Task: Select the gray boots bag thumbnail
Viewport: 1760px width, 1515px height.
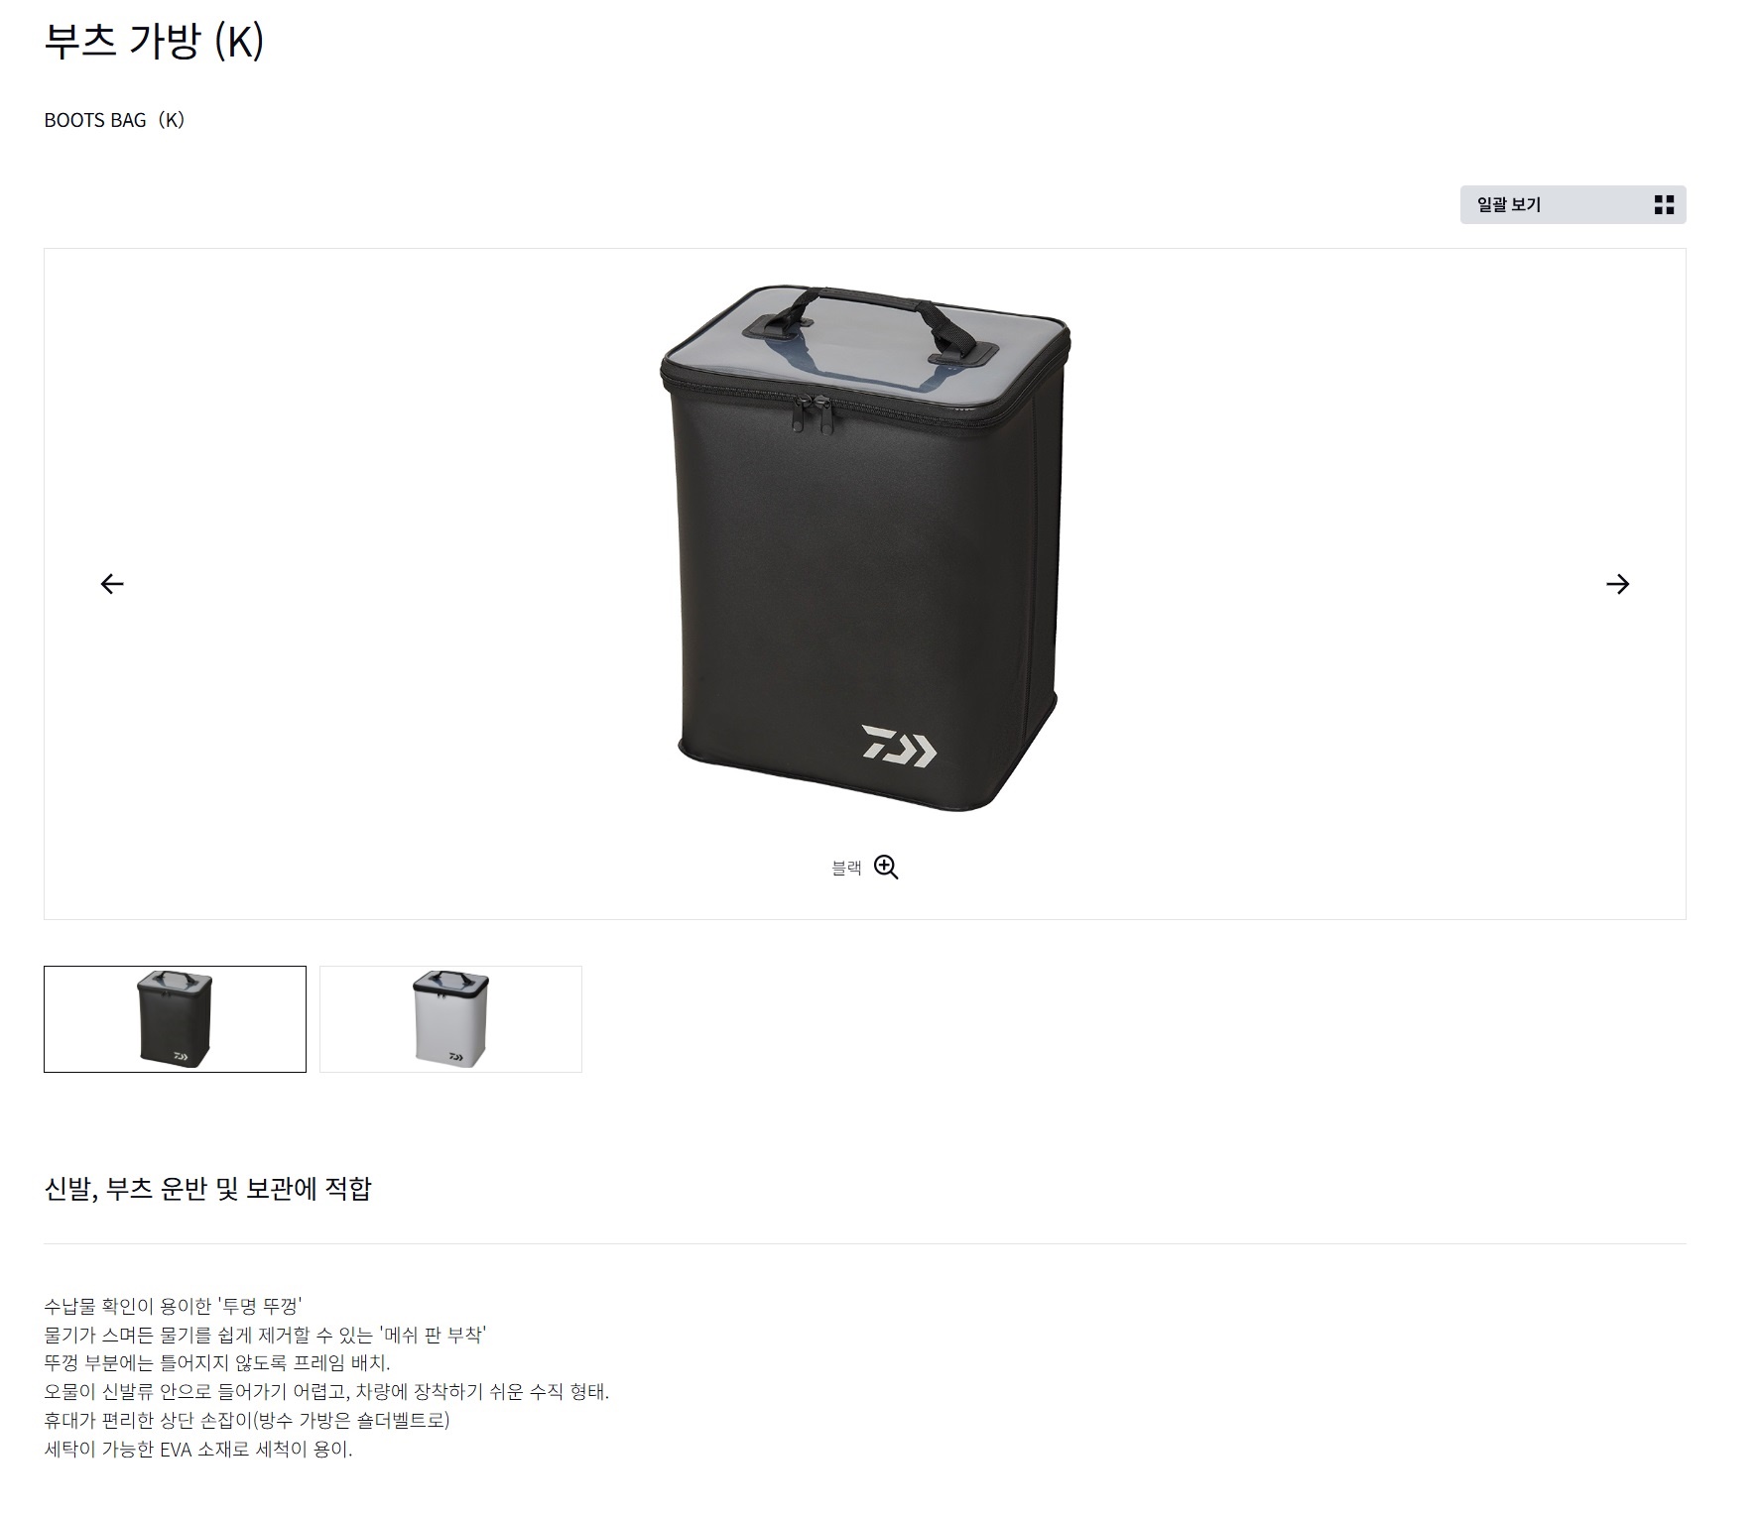Action: (x=450, y=1019)
